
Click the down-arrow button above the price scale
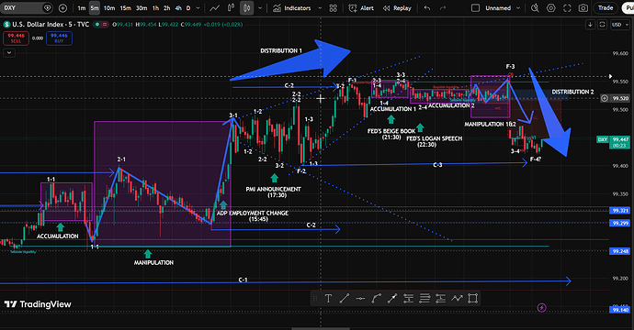(590, 25)
